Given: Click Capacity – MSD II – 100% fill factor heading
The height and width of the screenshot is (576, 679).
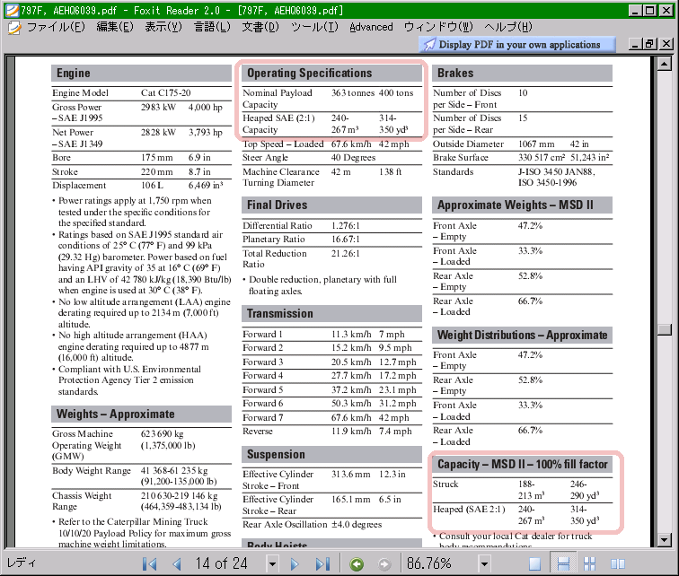Looking at the screenshot, I should (522, 465).
